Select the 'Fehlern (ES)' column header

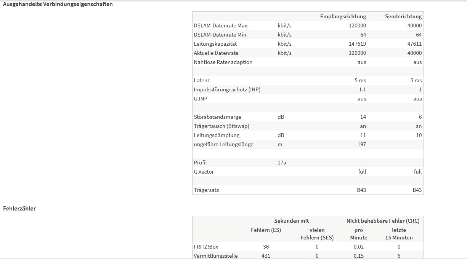266,230
